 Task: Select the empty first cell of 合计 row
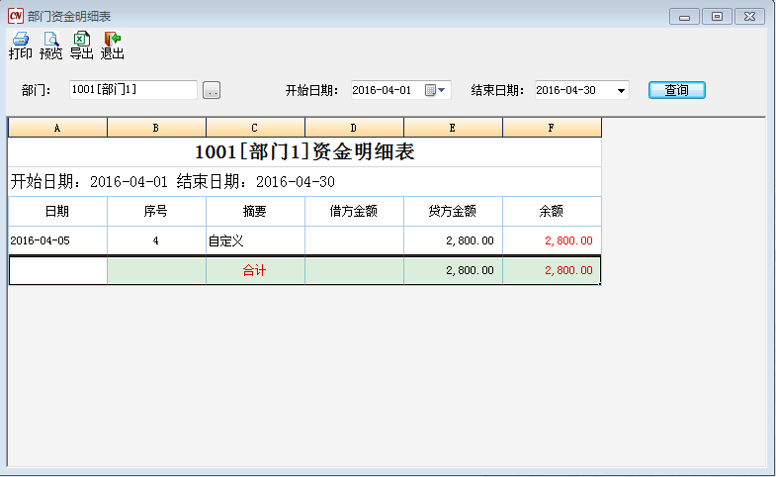(58, 270)
